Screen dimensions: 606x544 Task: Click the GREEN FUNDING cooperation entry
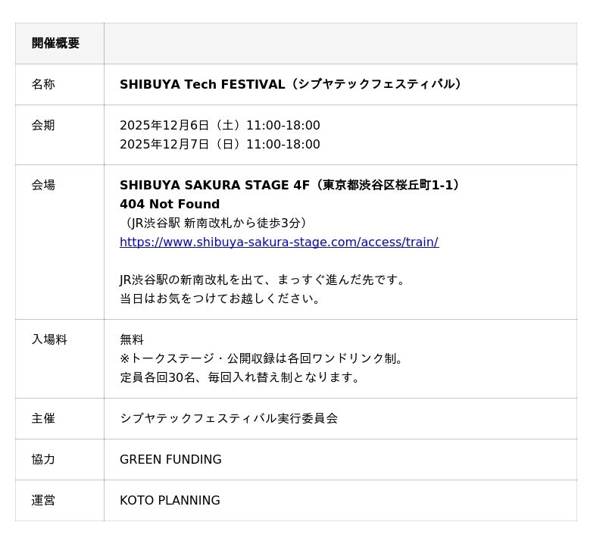[170, 459]
